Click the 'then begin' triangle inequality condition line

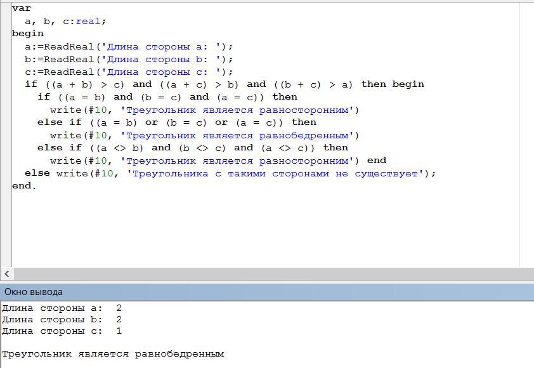(225, 84)
